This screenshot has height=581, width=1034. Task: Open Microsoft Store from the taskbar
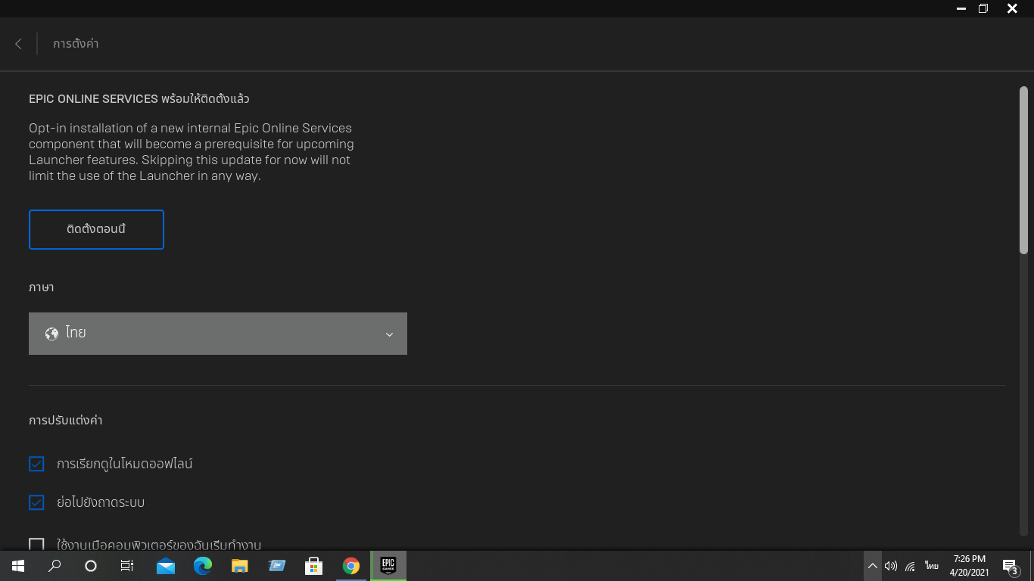(314, 566)
